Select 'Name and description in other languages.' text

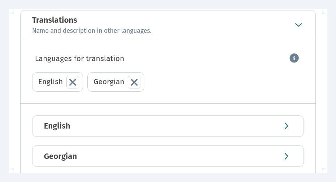click(x=92, y=31)
